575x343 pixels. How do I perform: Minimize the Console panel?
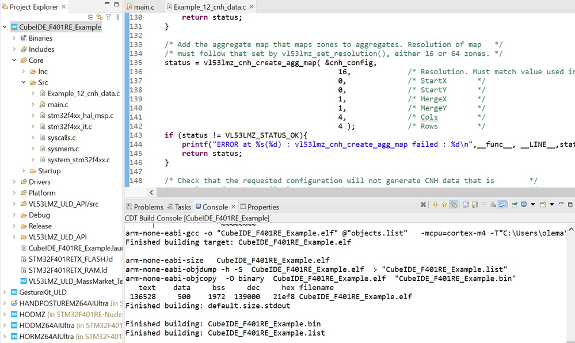(561, 204)
